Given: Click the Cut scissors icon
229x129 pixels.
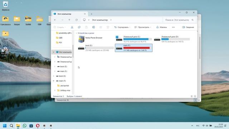Looking at the screenshot, I should [x=72, y=27].
